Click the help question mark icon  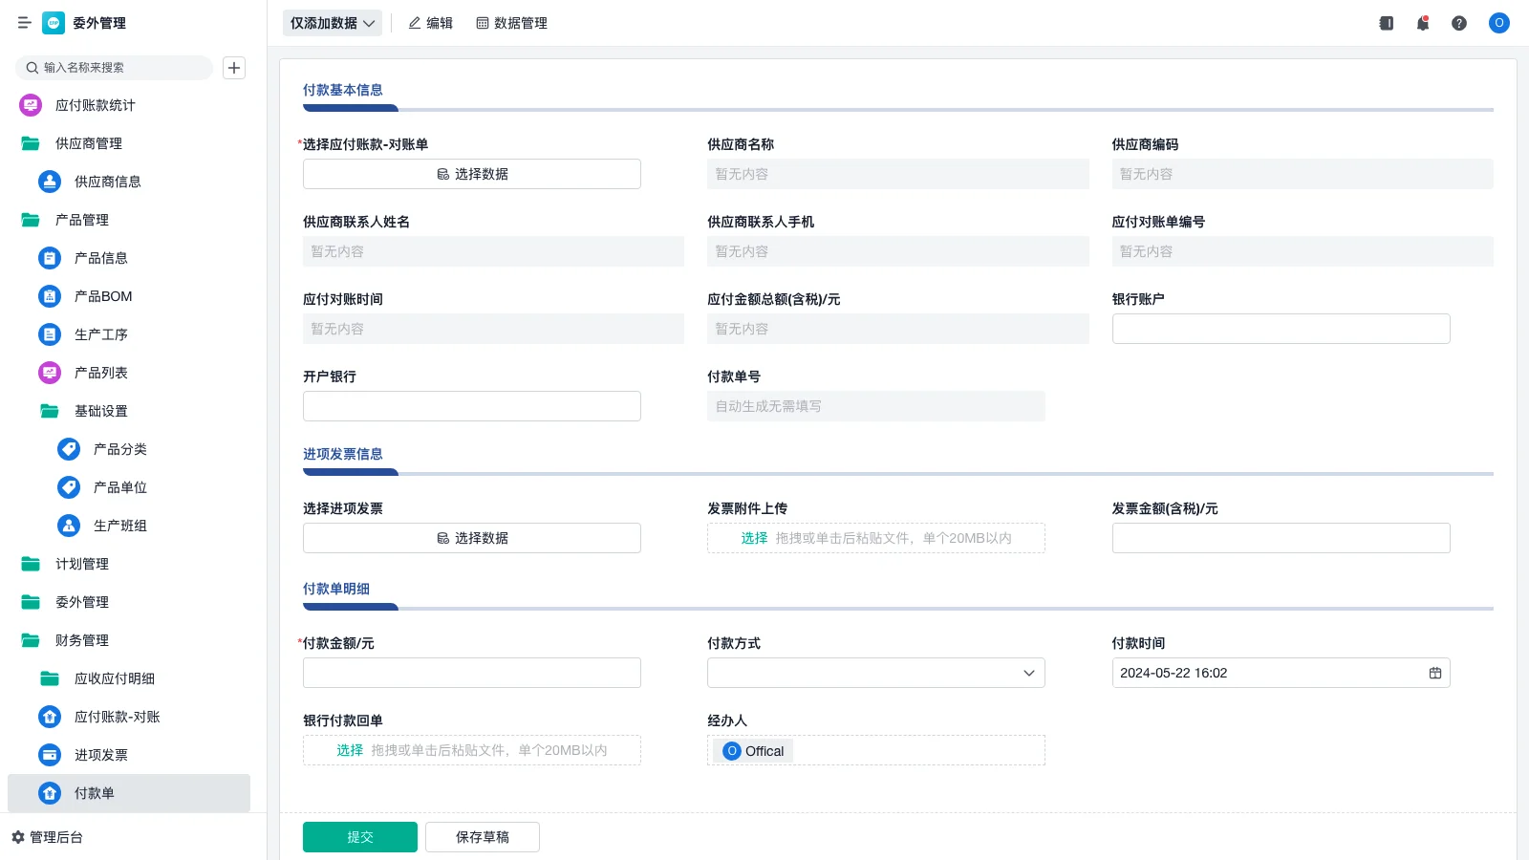point(1459,23)
